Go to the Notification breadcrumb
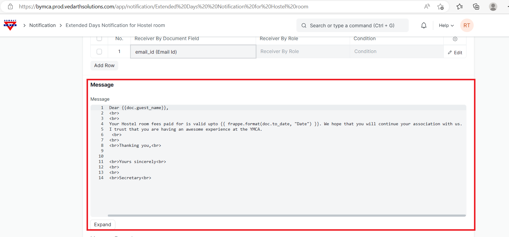The image size is (509, 237). (43, 25)
